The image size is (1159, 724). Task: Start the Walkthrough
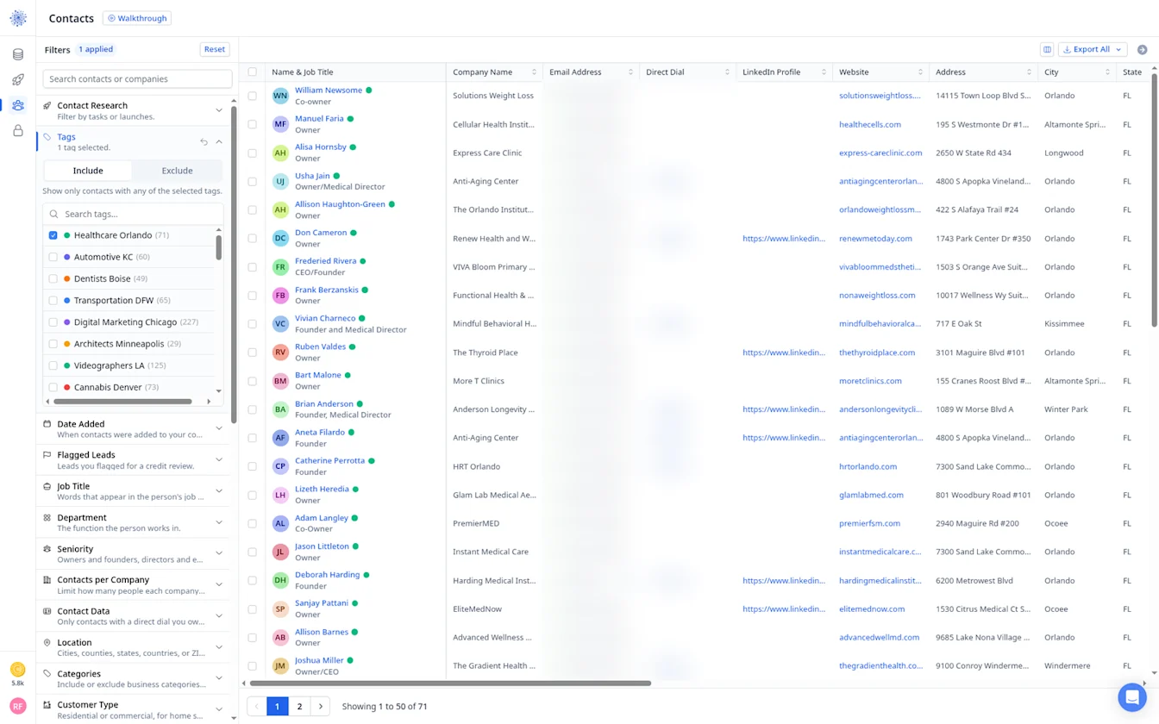[137, 18]
